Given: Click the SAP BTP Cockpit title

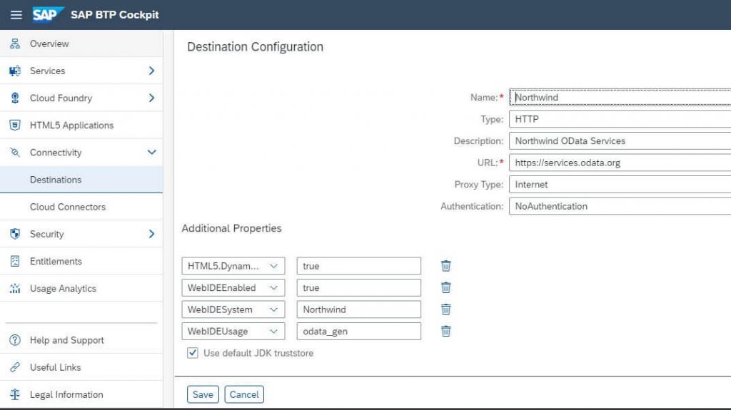Looking at the screenshot, I should pos(115,15).
